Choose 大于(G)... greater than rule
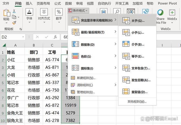 tap(137, 21)
